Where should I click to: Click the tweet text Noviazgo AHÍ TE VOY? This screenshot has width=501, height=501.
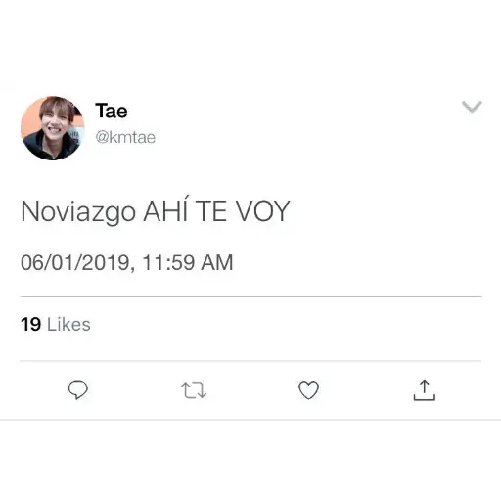[156, 211]
